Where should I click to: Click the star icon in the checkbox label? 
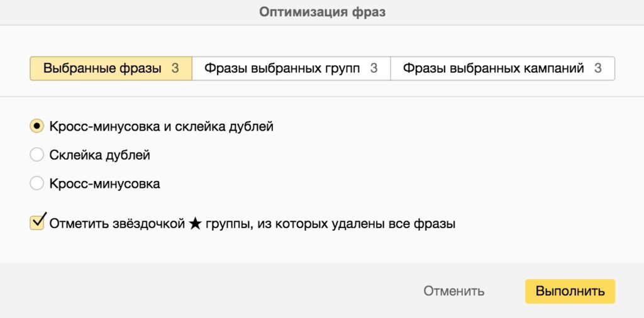194,223
